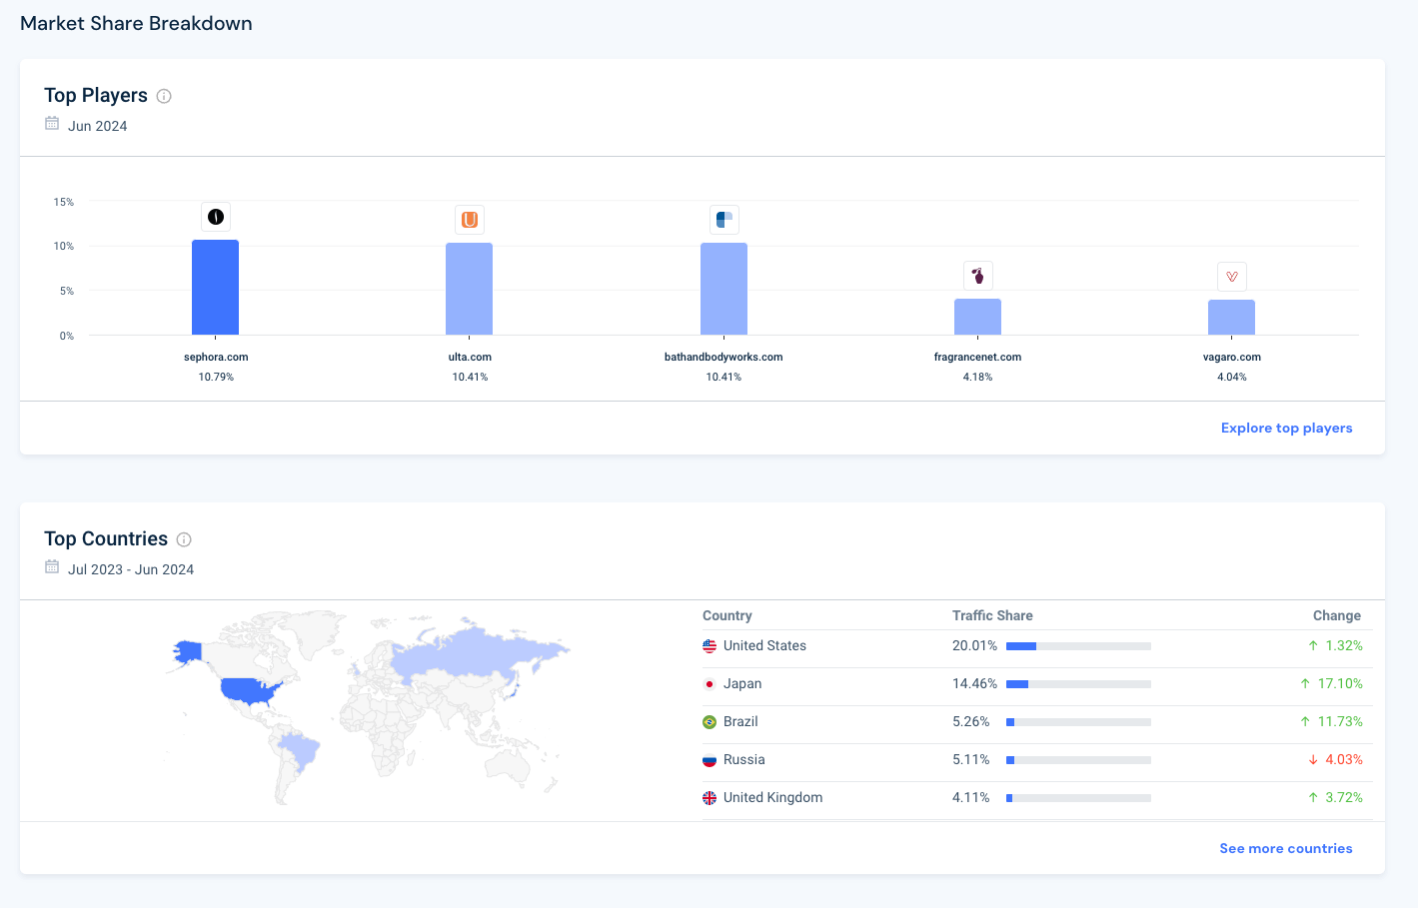
Task: Click the 20.01% traffic share value
Action: [974, 646]
